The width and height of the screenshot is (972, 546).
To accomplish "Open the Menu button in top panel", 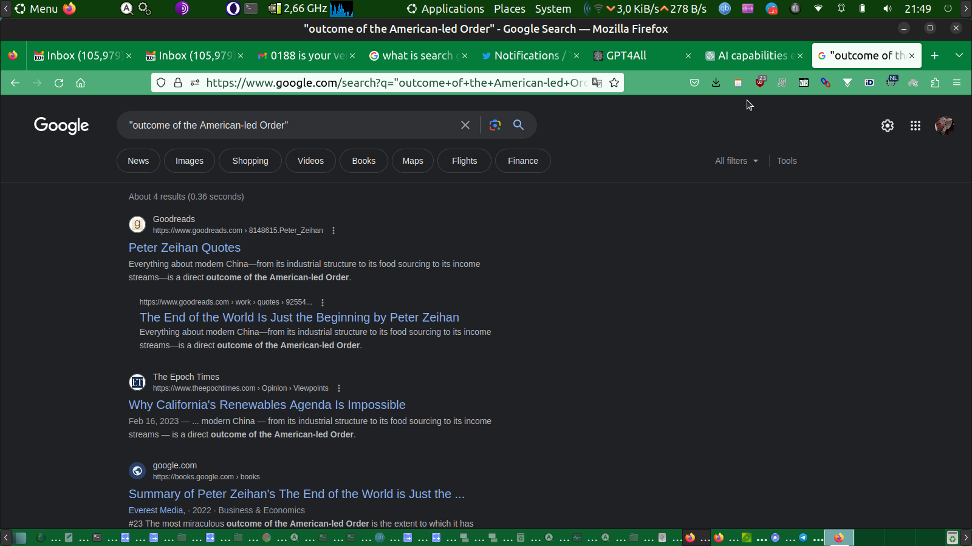I will pos(36,8).
